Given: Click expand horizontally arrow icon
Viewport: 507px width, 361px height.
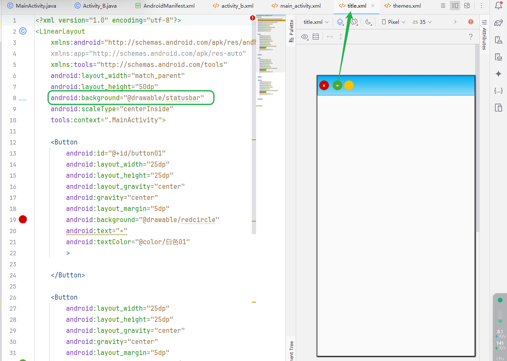Looking at the screenshot, I should tap(329, 37).
